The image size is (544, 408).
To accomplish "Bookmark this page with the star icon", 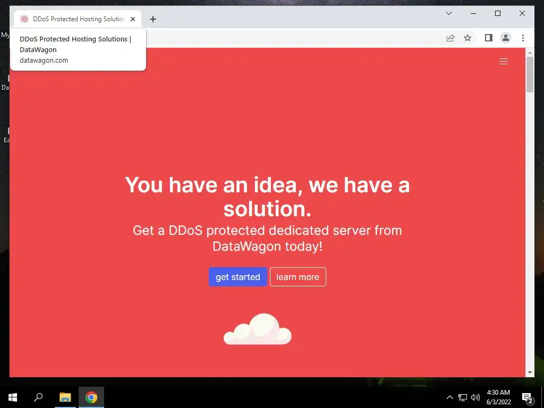I will pos(467,38).
